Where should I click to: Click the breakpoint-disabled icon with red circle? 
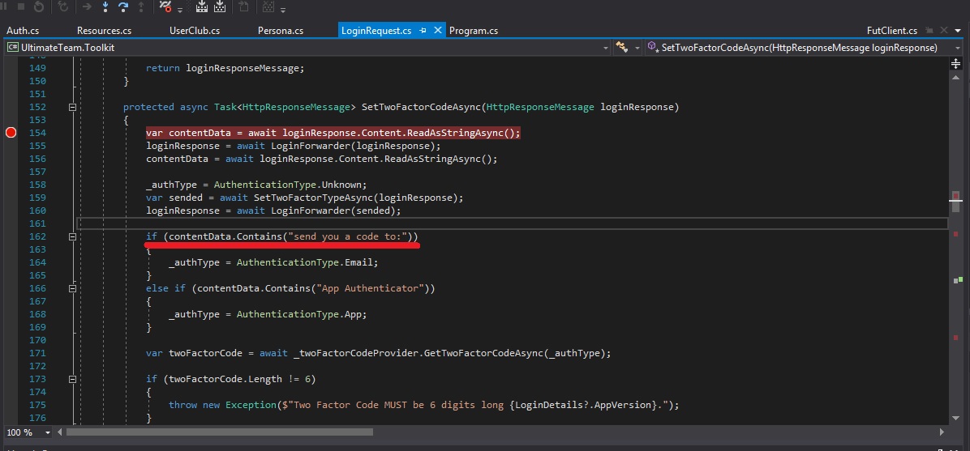point(165,6)
